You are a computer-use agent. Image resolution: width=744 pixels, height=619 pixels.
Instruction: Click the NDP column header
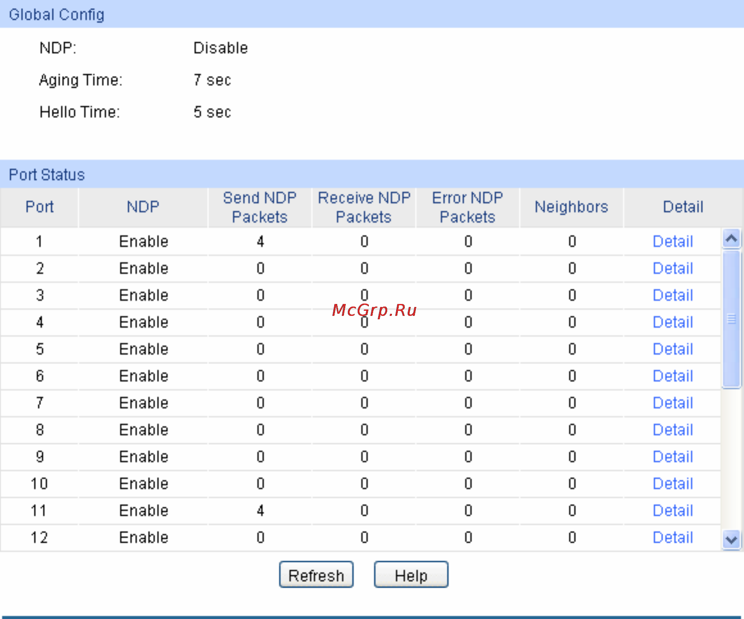pos(143,207)
